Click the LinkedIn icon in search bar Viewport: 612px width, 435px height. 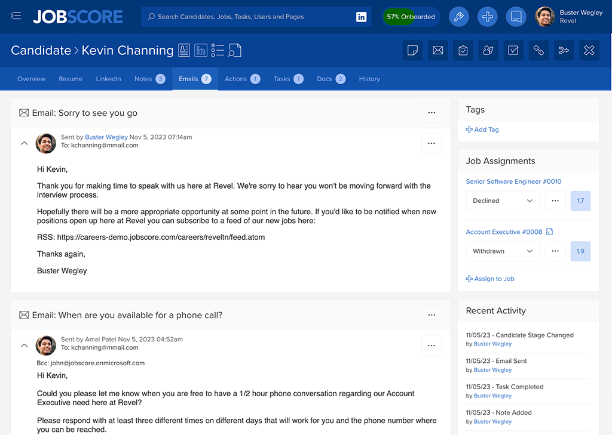point(361,17)
